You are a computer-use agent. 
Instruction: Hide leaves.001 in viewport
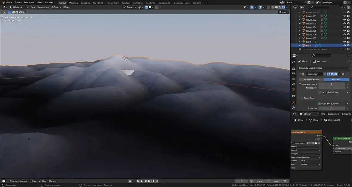[345, 16]
